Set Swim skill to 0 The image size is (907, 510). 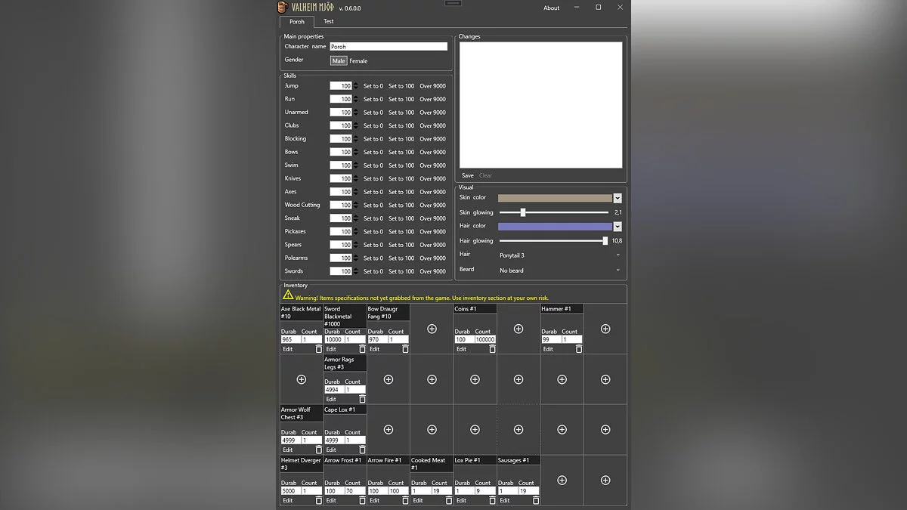click(373, 165)
